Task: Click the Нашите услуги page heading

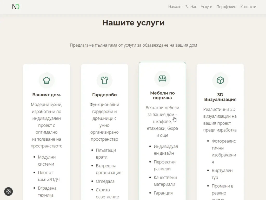Action: (133, 23)
